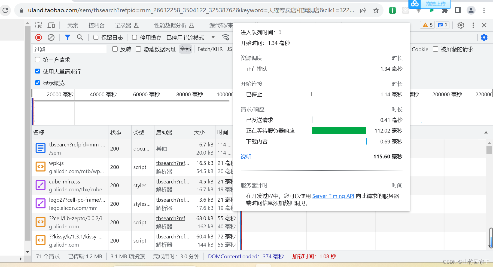Toggle the filter funnel icon

point(68,37)
